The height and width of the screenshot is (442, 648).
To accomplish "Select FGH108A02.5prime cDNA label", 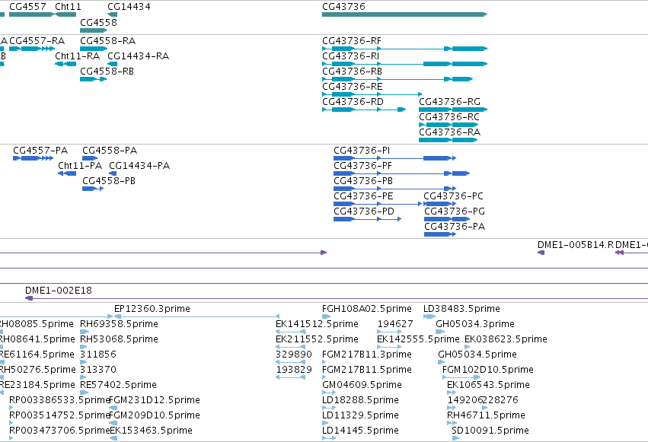I will [367, 309].
